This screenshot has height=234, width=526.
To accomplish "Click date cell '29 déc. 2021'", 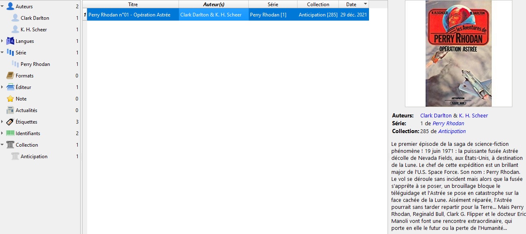I will [x=354, y=14].
